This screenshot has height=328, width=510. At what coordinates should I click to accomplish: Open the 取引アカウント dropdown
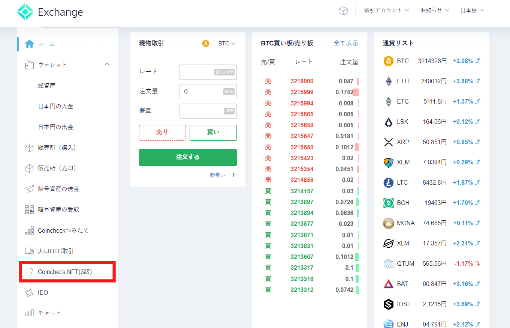click(x=387, y=11)
